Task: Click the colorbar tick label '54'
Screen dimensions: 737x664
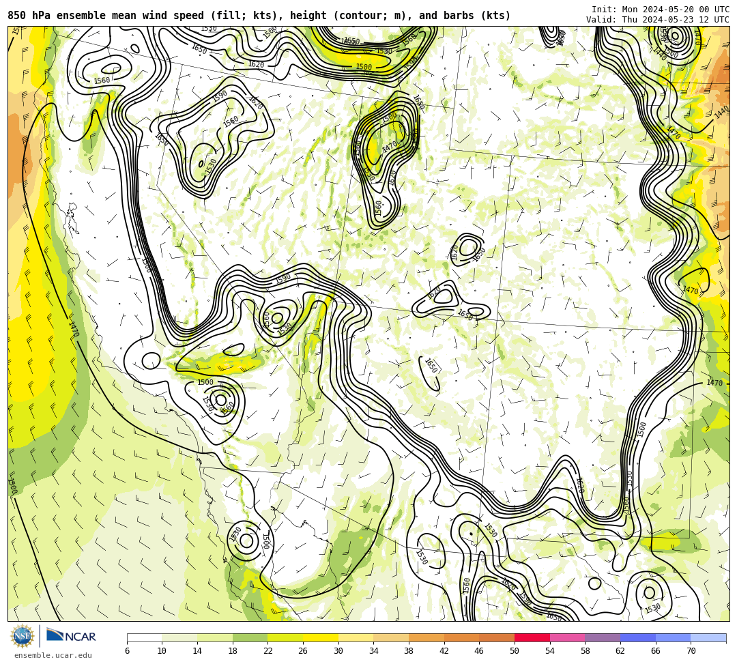Action: tap(550, 651)
